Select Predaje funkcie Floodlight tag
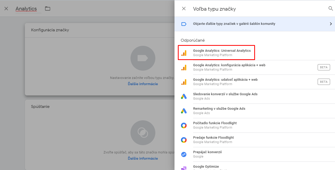Image resolution: width=335 pixels, height=170 pixels. 255,140
